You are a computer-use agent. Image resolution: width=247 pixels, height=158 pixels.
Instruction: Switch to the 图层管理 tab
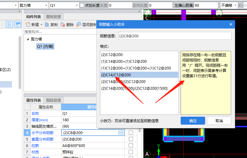pyautogui.click(x=53, y=100)
